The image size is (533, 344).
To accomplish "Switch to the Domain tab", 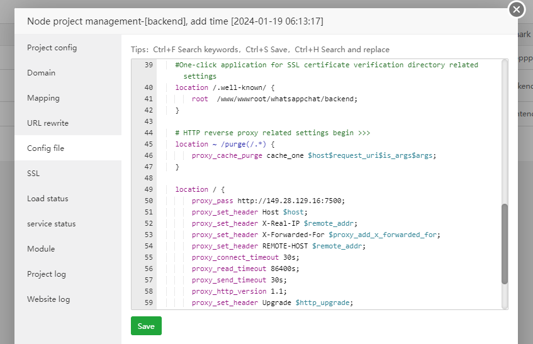I will pos(41,73).
